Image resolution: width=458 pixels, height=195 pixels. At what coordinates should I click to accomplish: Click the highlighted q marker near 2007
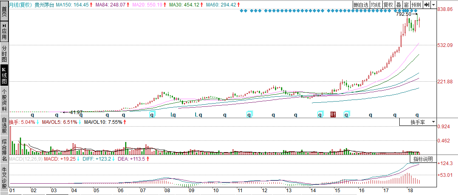[x=152, y=114]
